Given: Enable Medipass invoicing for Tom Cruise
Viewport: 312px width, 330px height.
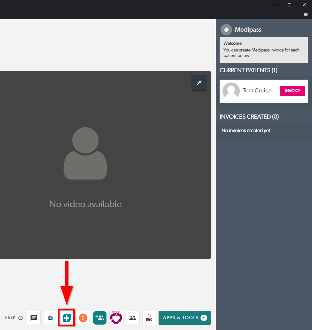Looking at the screenshot, I should (292, 91).
